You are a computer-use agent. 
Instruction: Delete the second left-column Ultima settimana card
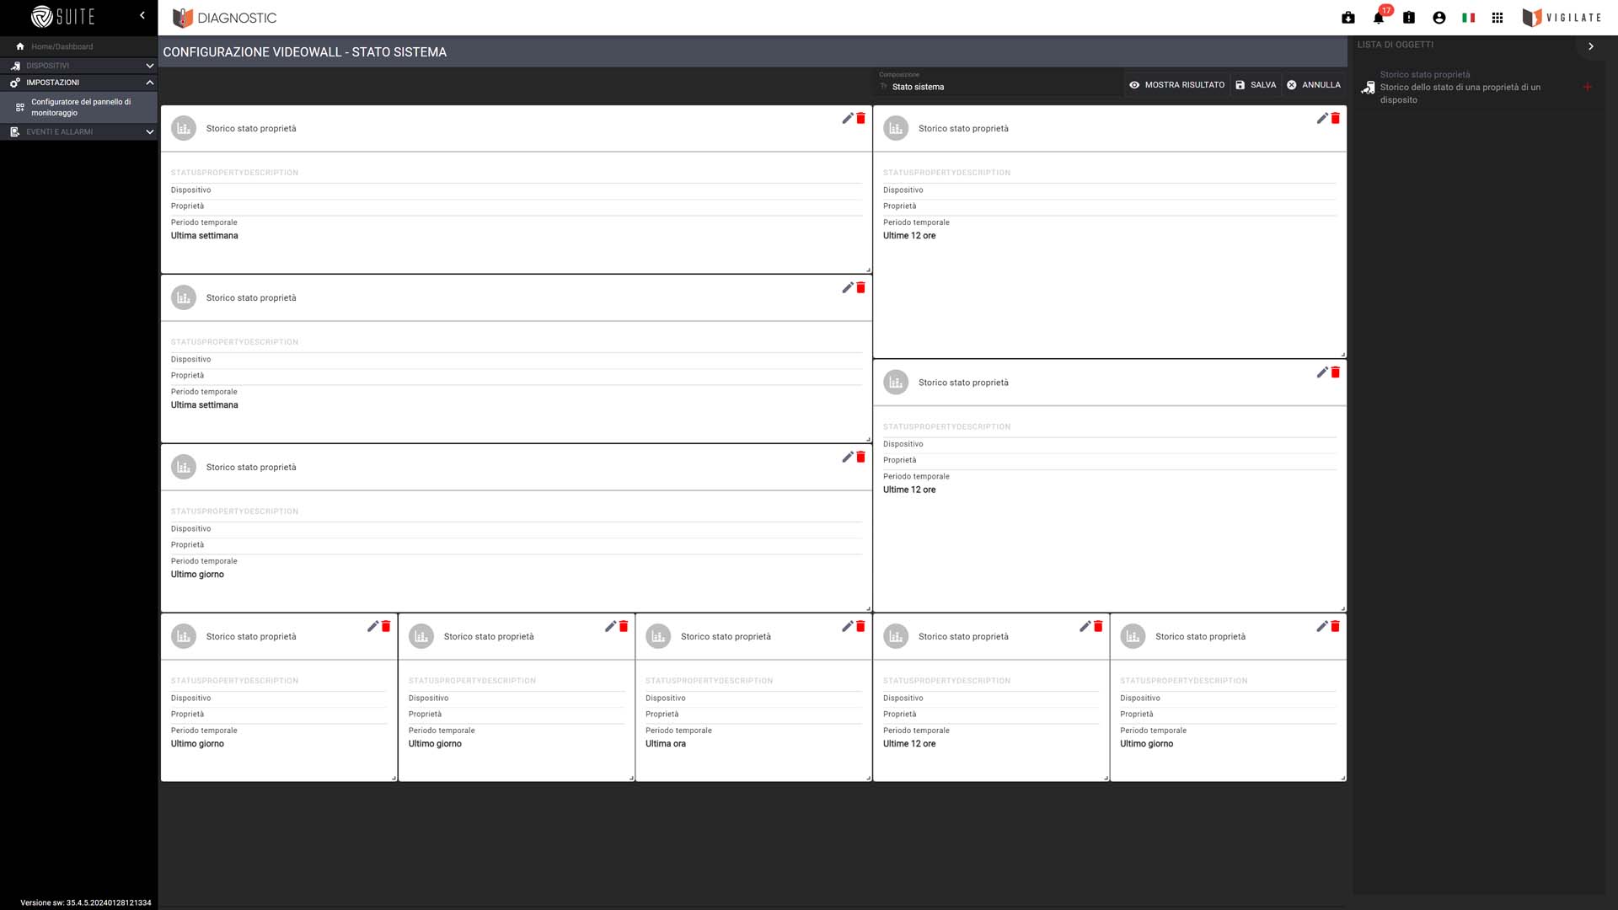(x=861, y=288)
